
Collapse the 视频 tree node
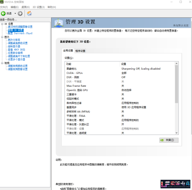(x=2, y=63)
